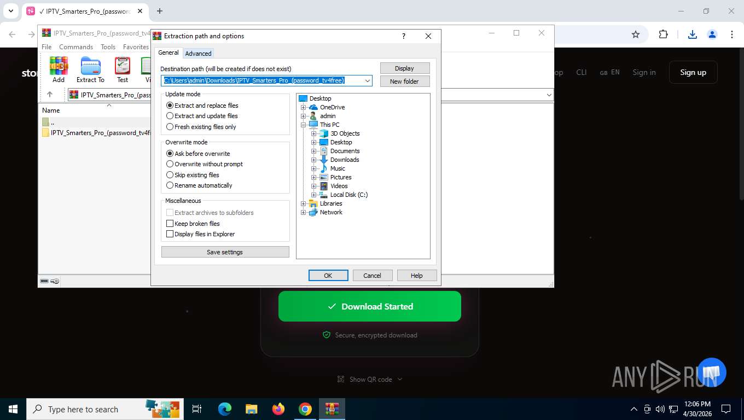
Task: Select Music folder in the tree
Action: click(x=338, y=168)
